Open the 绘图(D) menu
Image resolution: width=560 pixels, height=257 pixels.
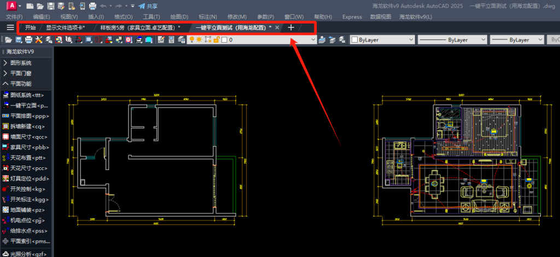[x=179, y=17]
